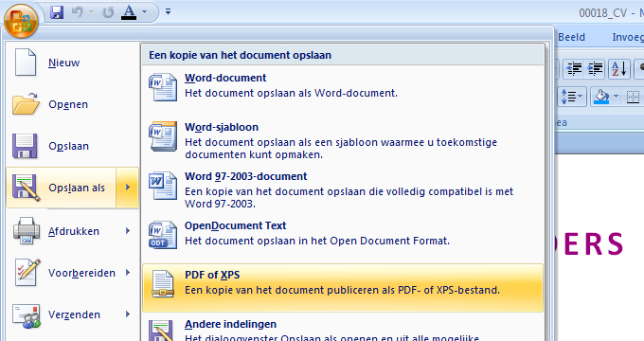Click the printer icon next to Afdrukken
Viewport: 644px width, 341px height.
click(x=27, y=231)
